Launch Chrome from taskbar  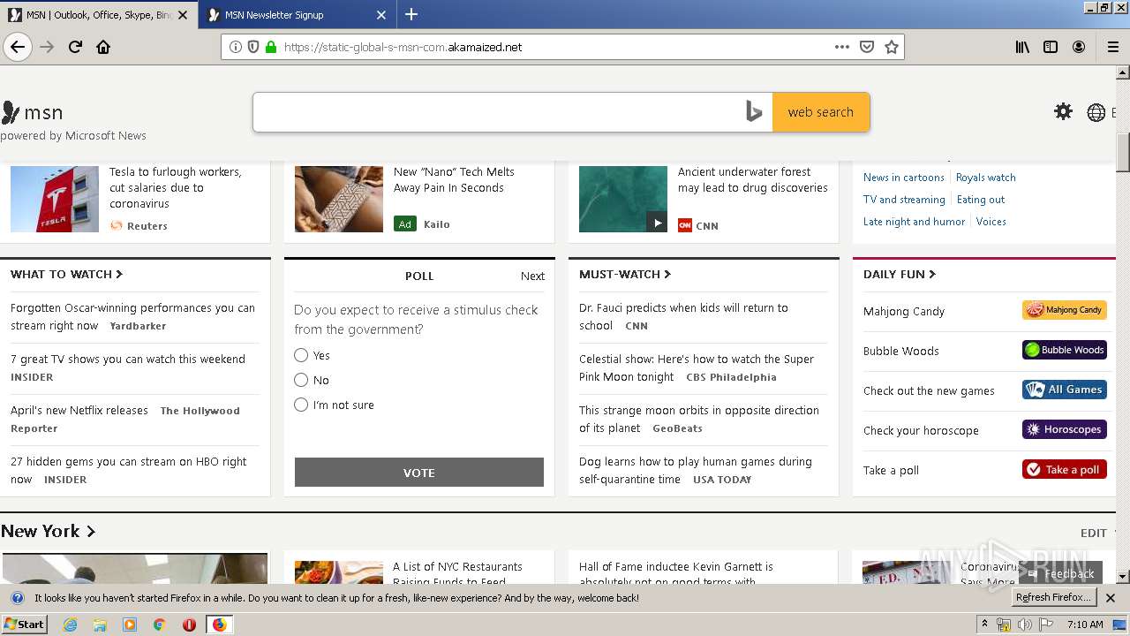159,625
